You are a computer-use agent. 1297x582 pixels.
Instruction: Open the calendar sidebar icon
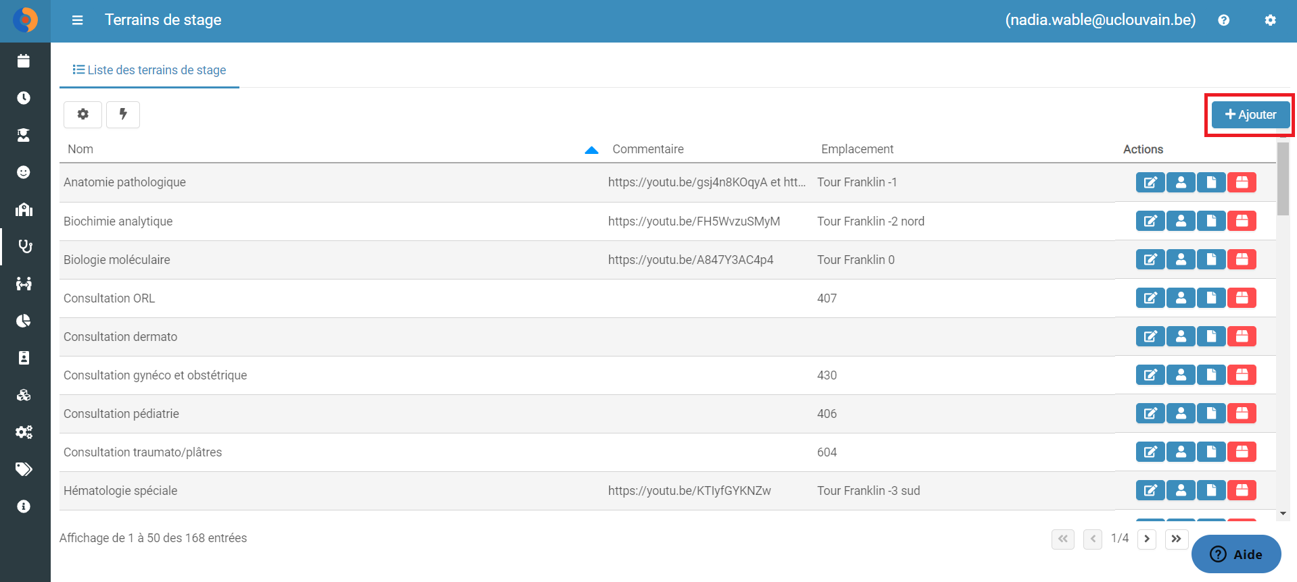click(24, 61)
